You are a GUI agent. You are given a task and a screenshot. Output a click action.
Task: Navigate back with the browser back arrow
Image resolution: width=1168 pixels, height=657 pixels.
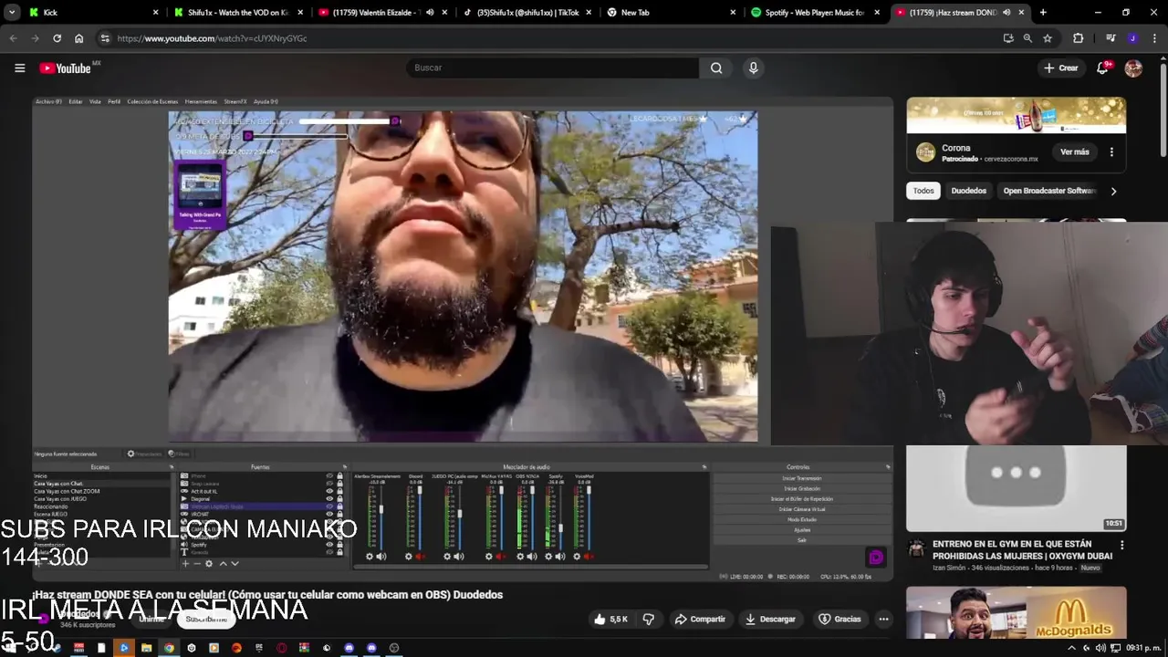pyautogui.click(x=13, y=38)
